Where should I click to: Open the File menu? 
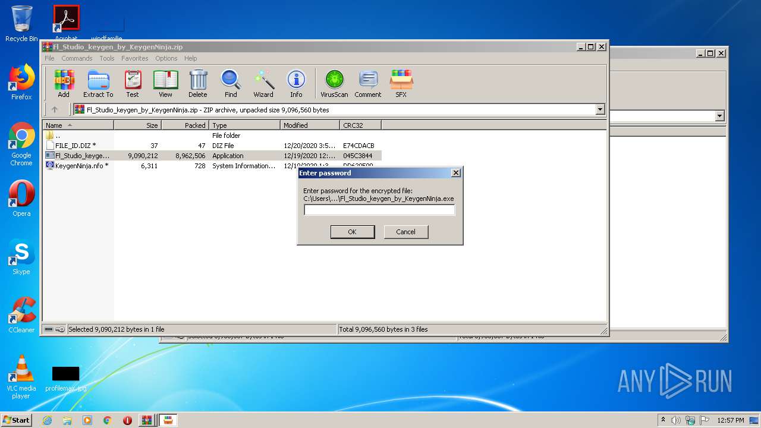(x=49, y=58)
